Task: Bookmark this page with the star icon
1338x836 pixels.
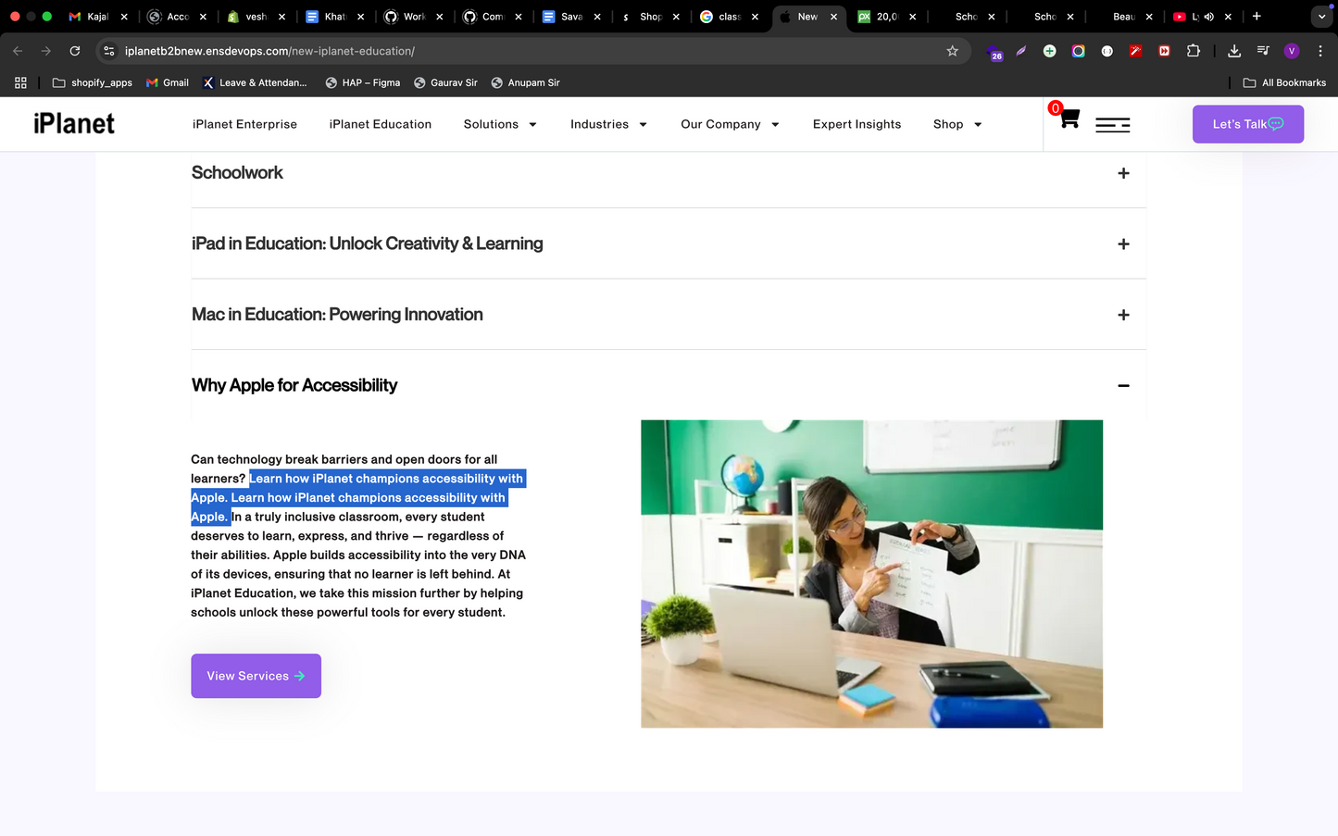Action: 952,51
